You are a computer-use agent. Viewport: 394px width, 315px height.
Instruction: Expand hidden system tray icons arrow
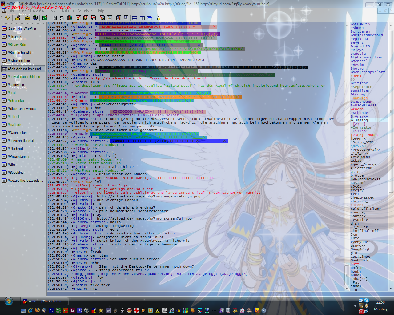click(x=355, y=306)
